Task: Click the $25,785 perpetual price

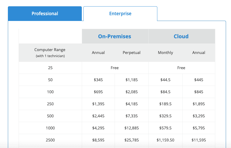Action: click(132, 140)
